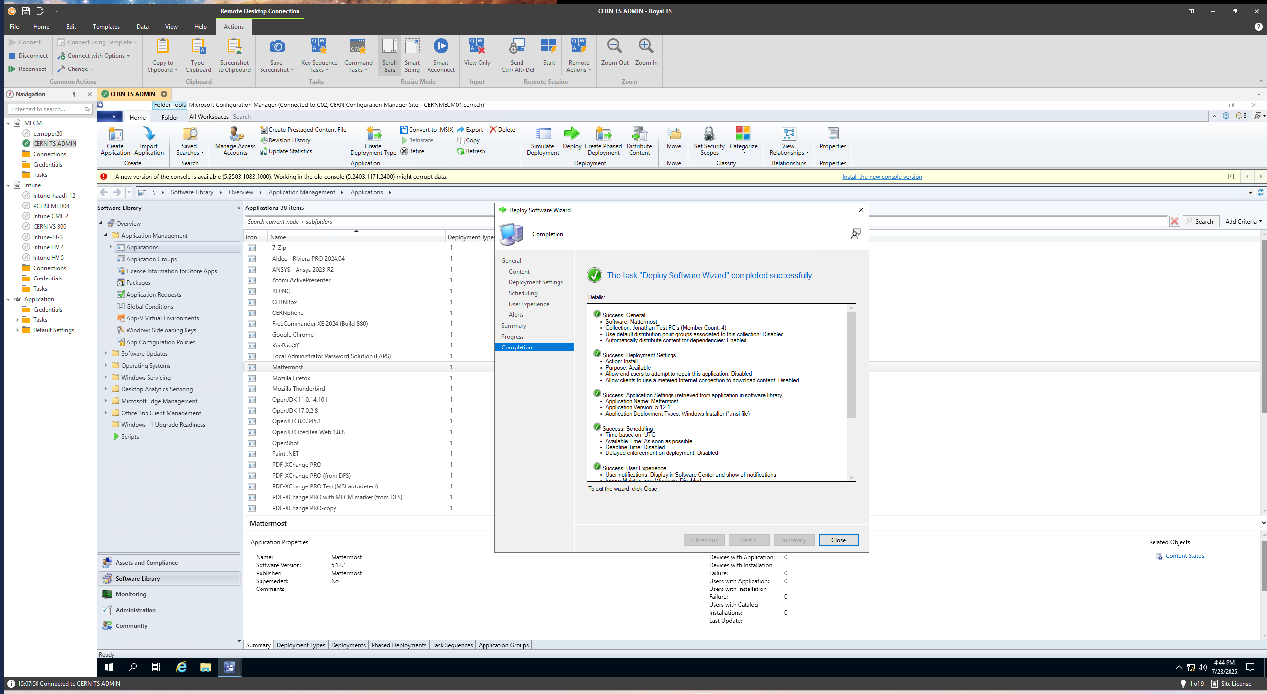The image size is (1267, 694).
Task: Toggle View Only input mode
Action: point(477,52)
